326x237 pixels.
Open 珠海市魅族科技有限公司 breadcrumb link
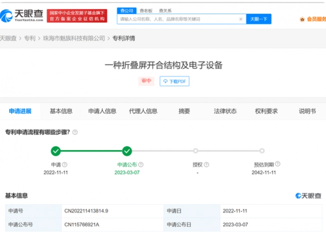click(74, 38)
